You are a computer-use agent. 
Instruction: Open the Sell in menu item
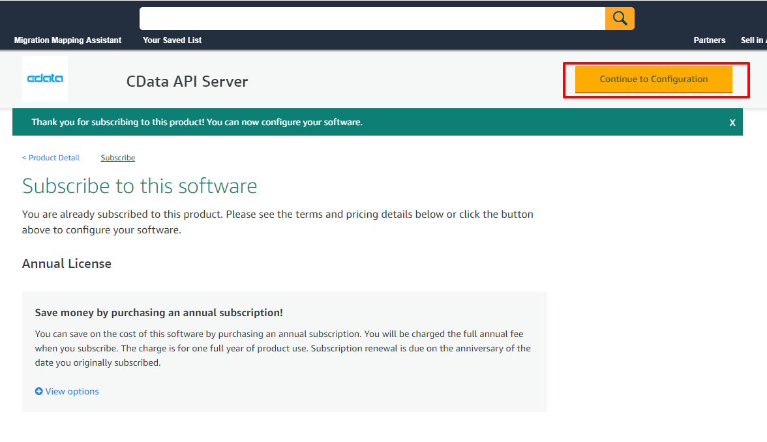click(753, 40)
